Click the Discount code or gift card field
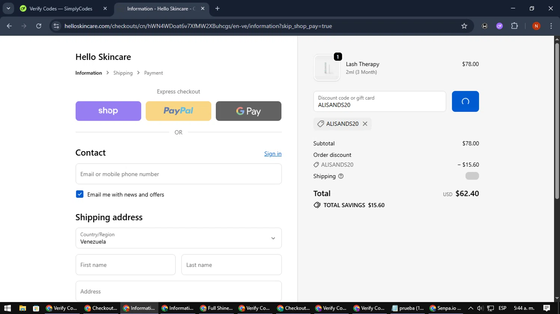This screenshot has width=560, height=314. 380,101
